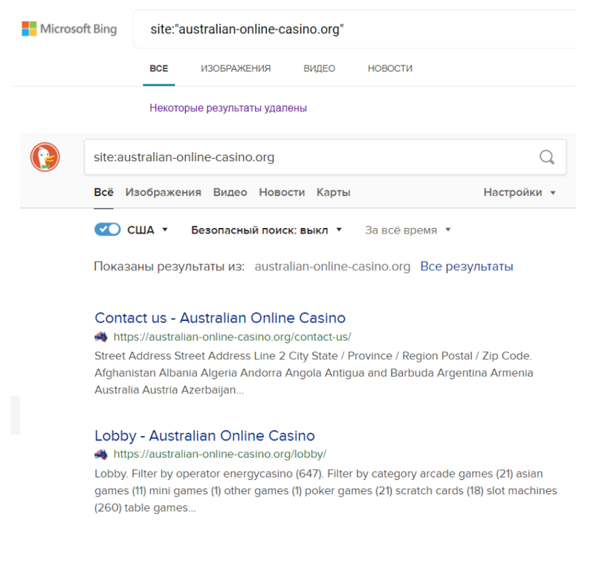
Task: Toggle the США region switch
Action: [x=108, y=230]
